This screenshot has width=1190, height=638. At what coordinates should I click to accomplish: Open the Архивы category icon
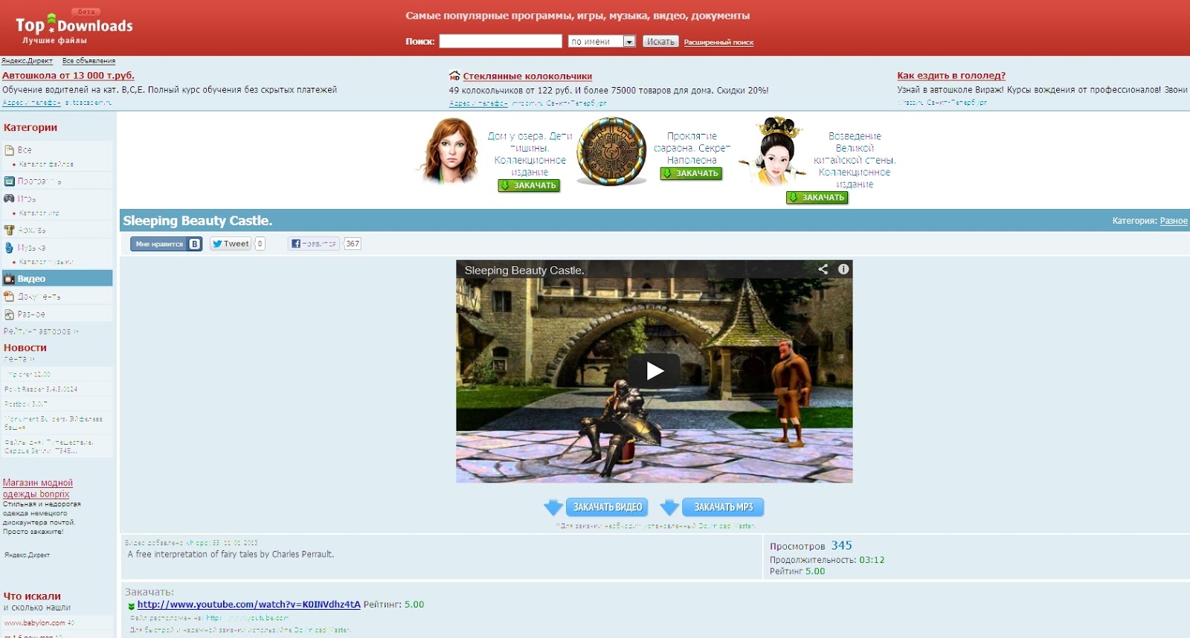coord(10,231)
